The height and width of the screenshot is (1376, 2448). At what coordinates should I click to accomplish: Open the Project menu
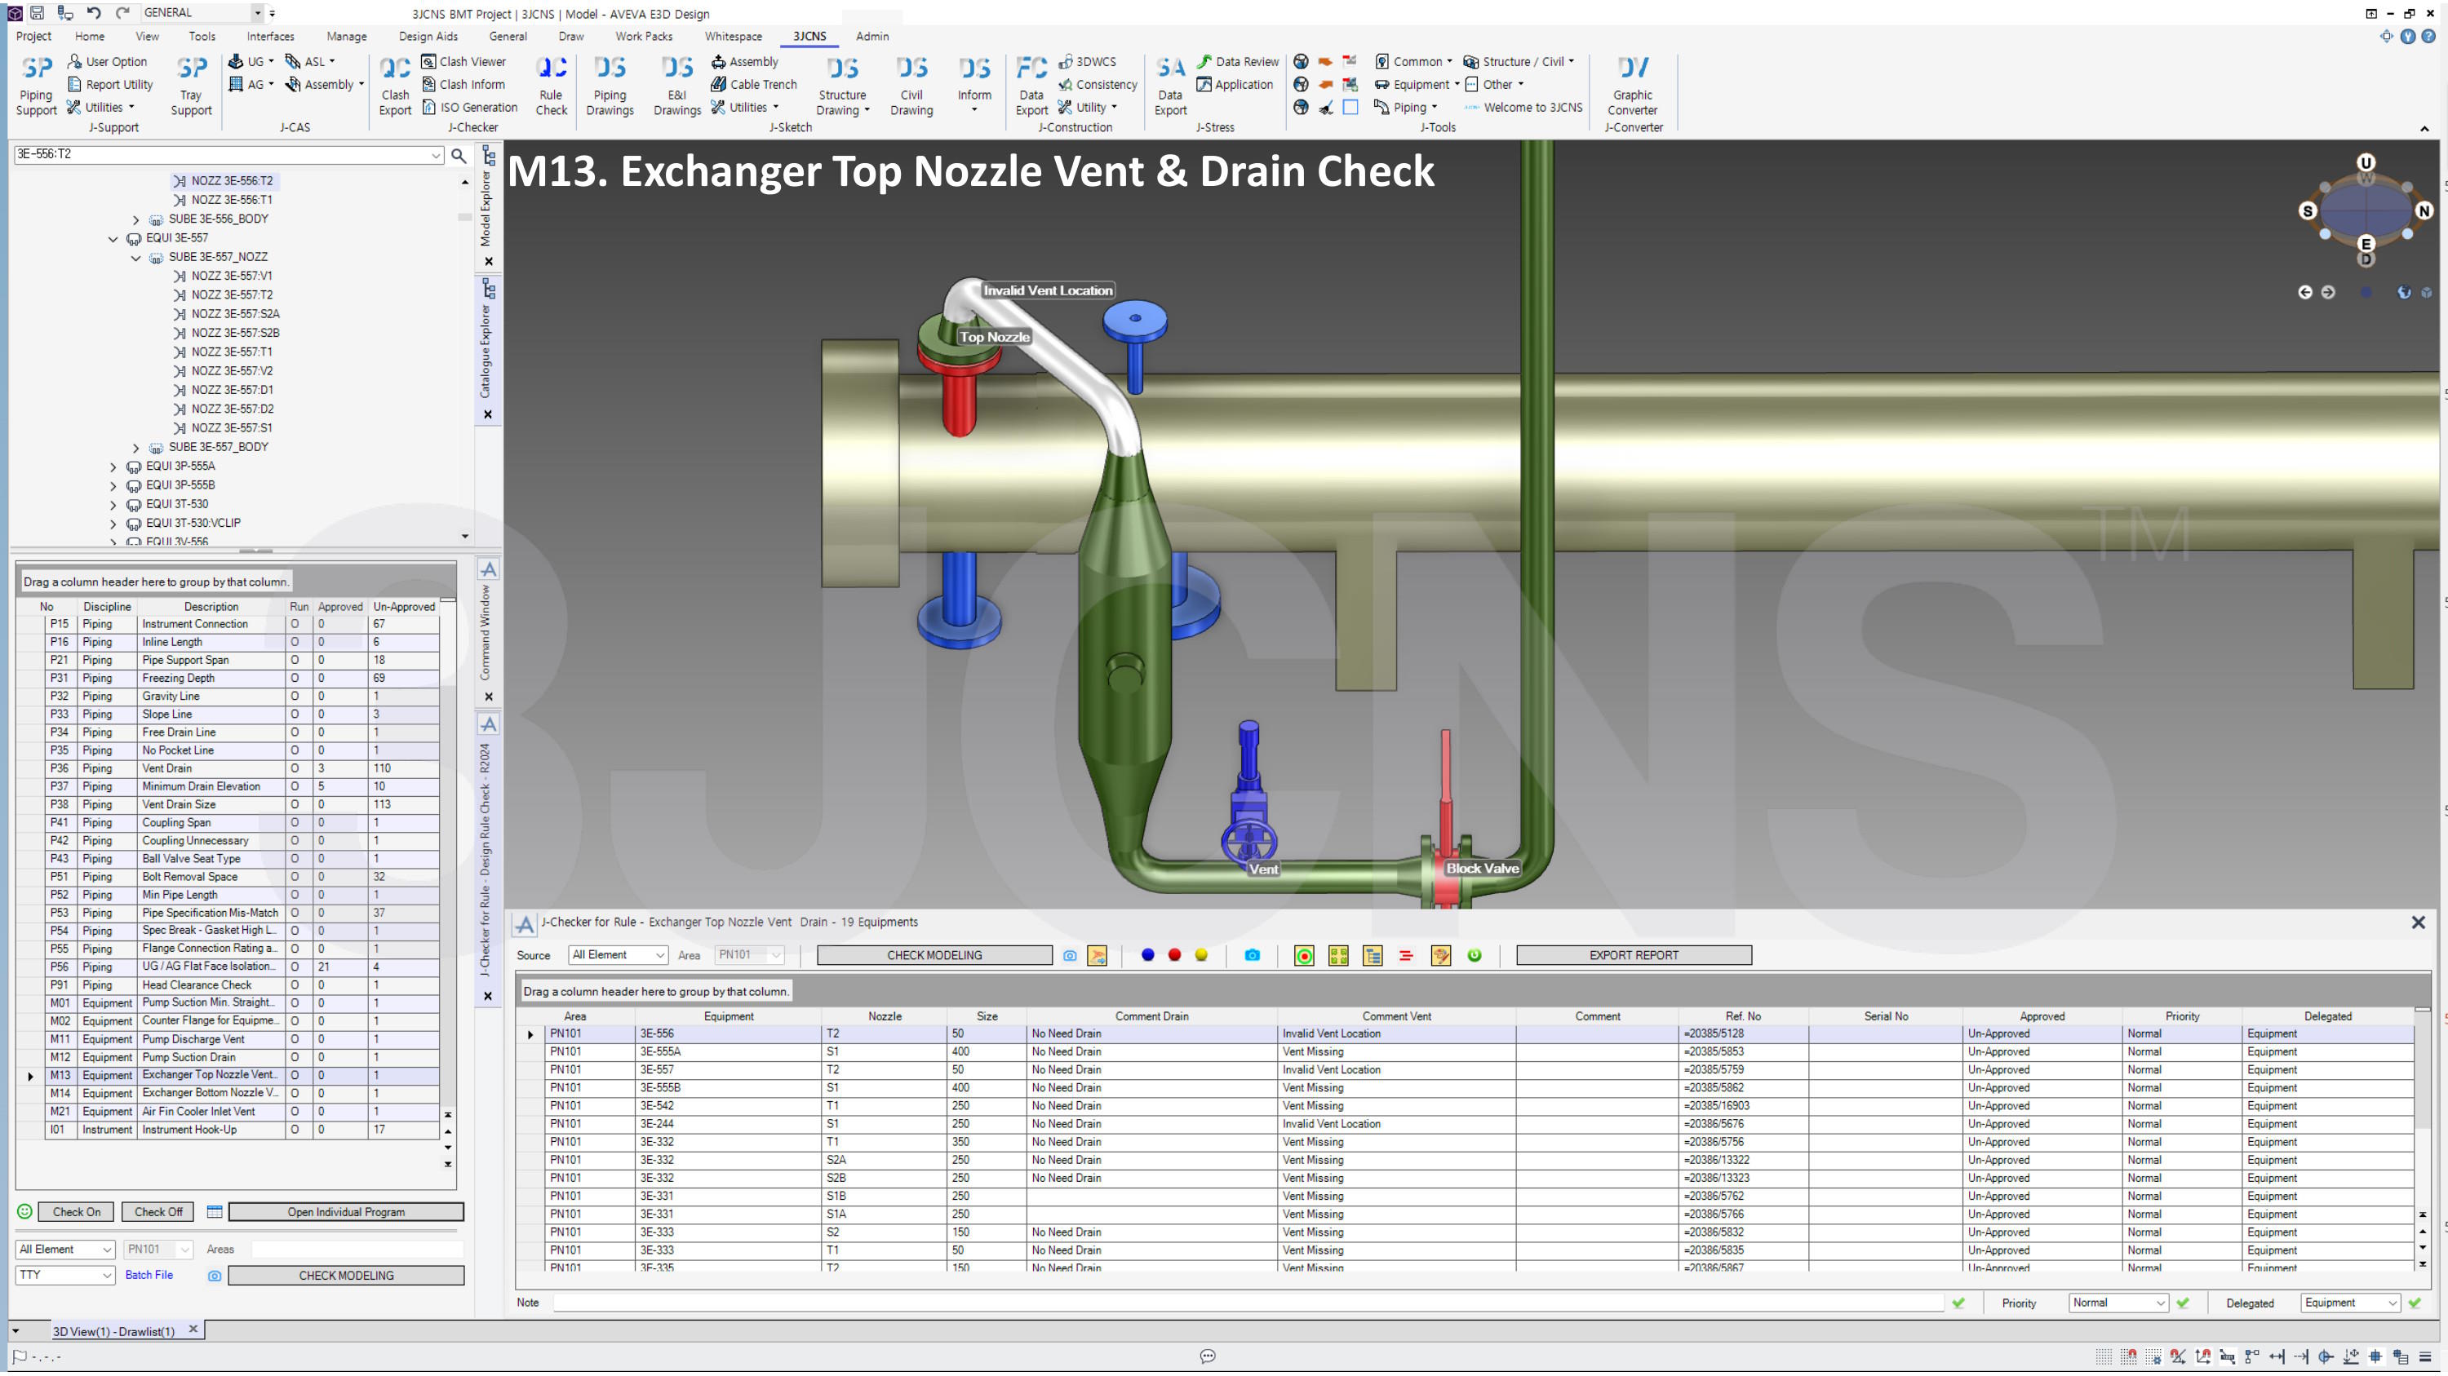[33, 36]
